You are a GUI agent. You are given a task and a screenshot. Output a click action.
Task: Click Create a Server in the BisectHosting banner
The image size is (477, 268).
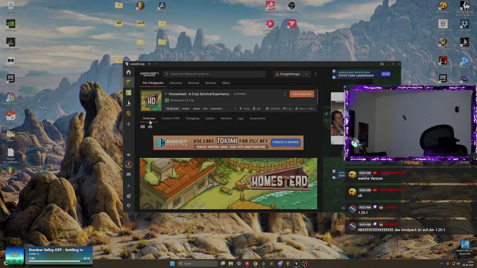285,142
